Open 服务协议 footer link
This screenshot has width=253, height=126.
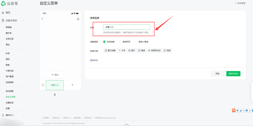[56, 118]
